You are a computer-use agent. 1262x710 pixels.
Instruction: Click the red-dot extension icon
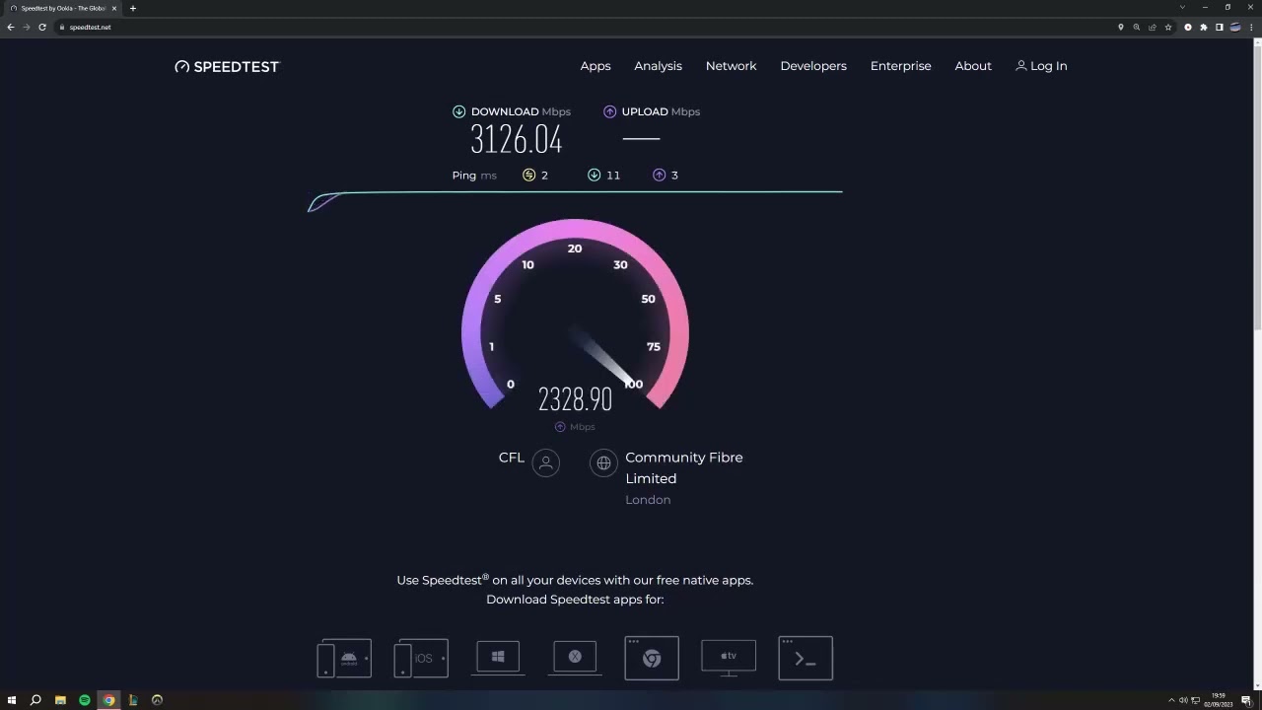[x=1188, y=27]
